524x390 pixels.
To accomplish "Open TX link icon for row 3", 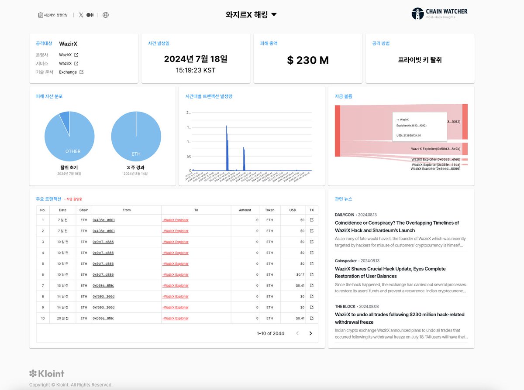I will tap(311, 242).
